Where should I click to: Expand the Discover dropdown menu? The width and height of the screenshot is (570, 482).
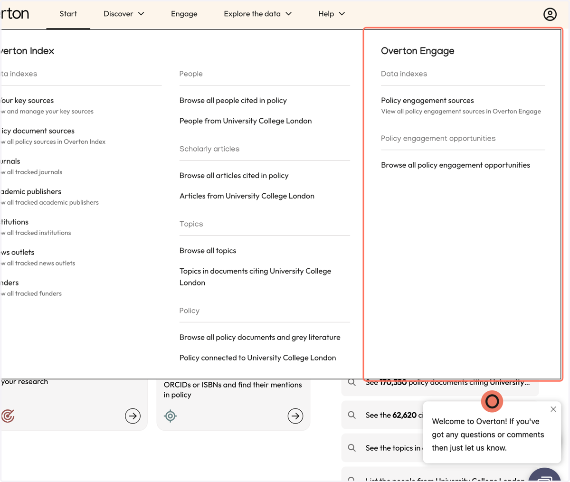tap(123, 14)
